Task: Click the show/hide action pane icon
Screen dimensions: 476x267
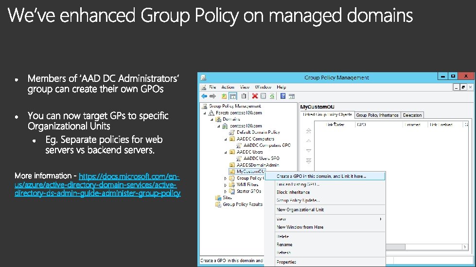Action: (292, 96)
